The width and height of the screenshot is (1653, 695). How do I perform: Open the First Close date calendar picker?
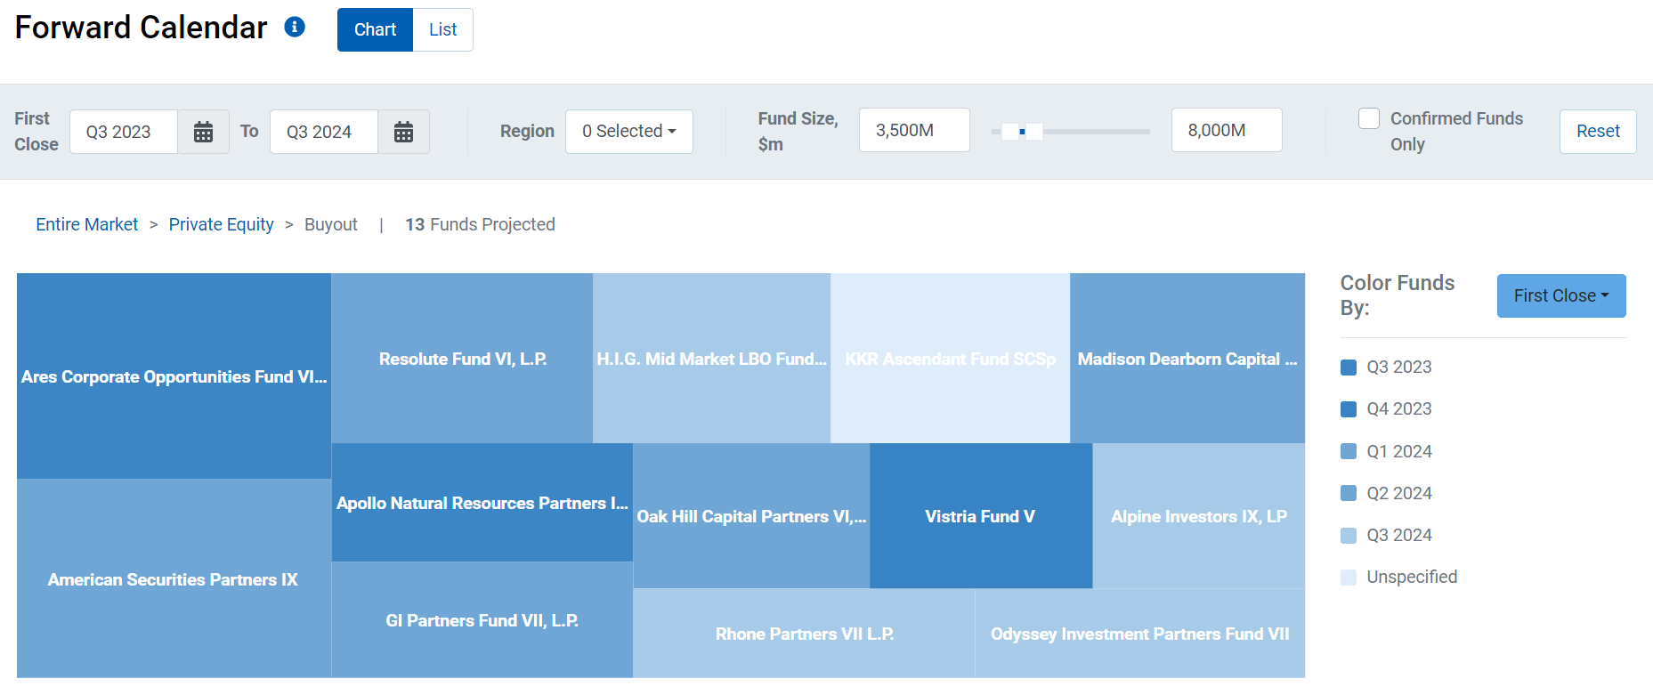(x=203, y=131)
